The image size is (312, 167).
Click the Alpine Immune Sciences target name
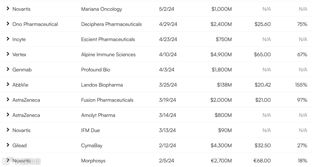pyautogui.click(x=108, y=55)
